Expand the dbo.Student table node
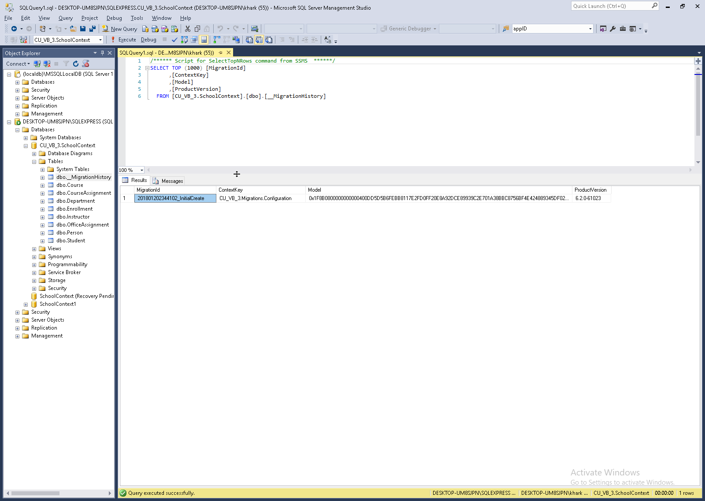Image resolution: width=705 pixels, height=501 pixels. click(42, 241)
